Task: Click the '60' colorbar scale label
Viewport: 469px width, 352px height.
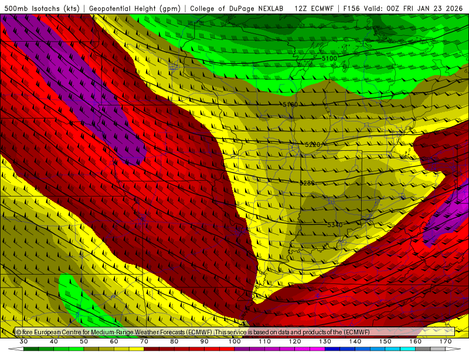Action: pos(114,341)
